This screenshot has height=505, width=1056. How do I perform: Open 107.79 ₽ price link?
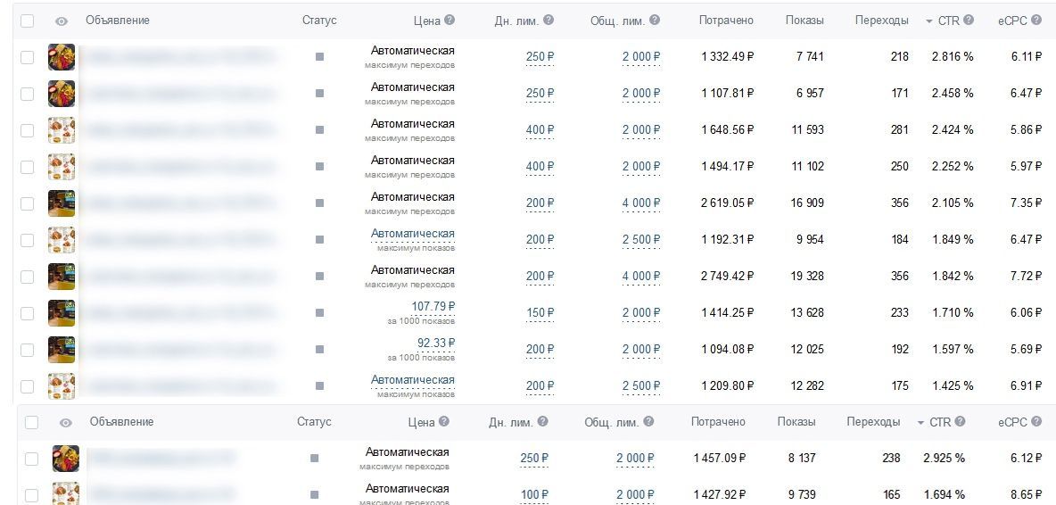(433, 306)
